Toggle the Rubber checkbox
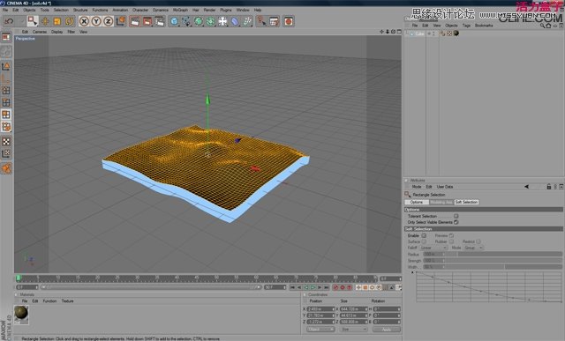 pos(451,241)
